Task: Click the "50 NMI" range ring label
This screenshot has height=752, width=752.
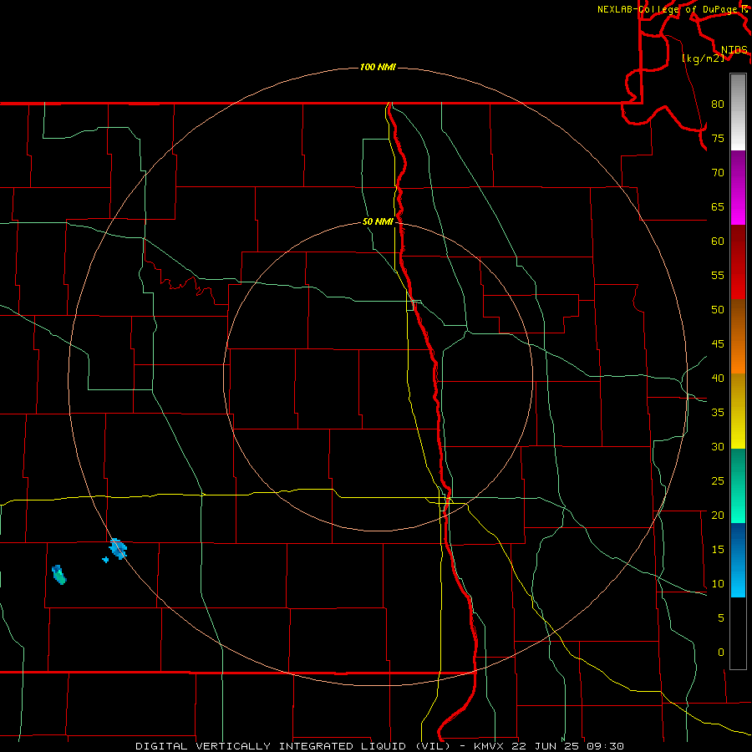Action: (x=378, y=221)
